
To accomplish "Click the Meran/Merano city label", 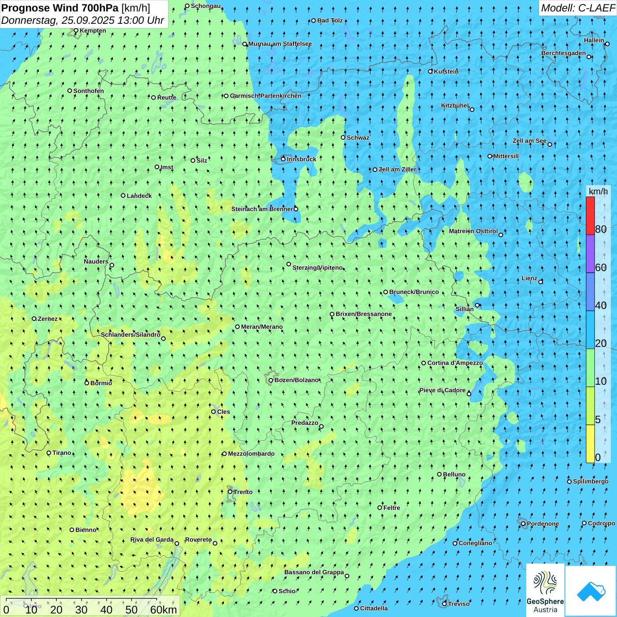I will [x=262, y=327].
